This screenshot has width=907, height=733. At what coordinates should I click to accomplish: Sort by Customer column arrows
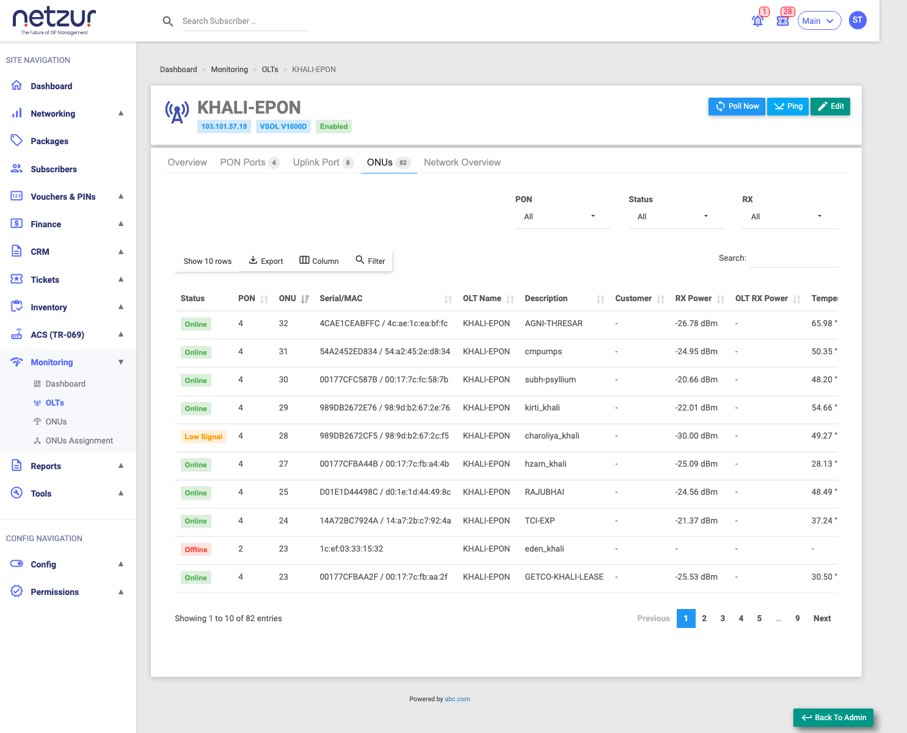(x=661, y=299)
